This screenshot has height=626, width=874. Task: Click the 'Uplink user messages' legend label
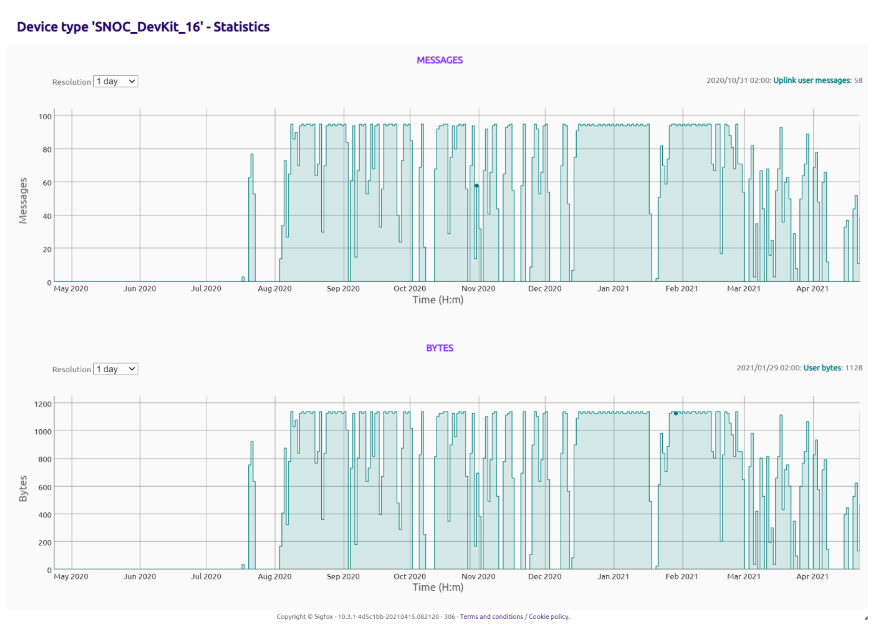[x=812, y=81]
